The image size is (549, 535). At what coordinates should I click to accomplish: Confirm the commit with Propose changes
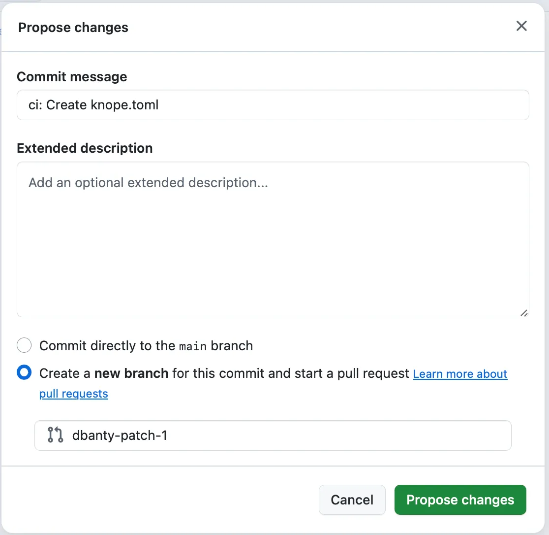460,500
